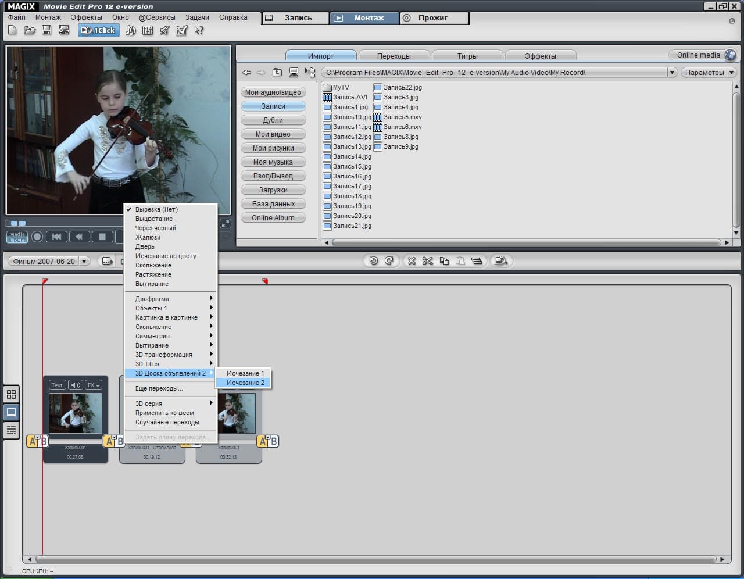The width and height of the screenshot is (744, 579).
Task: Click the save project floppy icon
Action: click(46, 30)
